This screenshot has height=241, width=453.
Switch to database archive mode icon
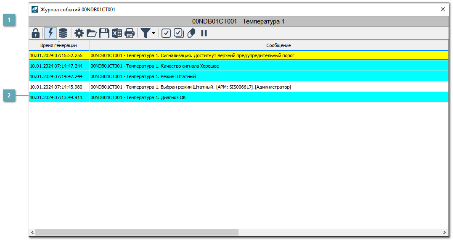pos(63,33)
